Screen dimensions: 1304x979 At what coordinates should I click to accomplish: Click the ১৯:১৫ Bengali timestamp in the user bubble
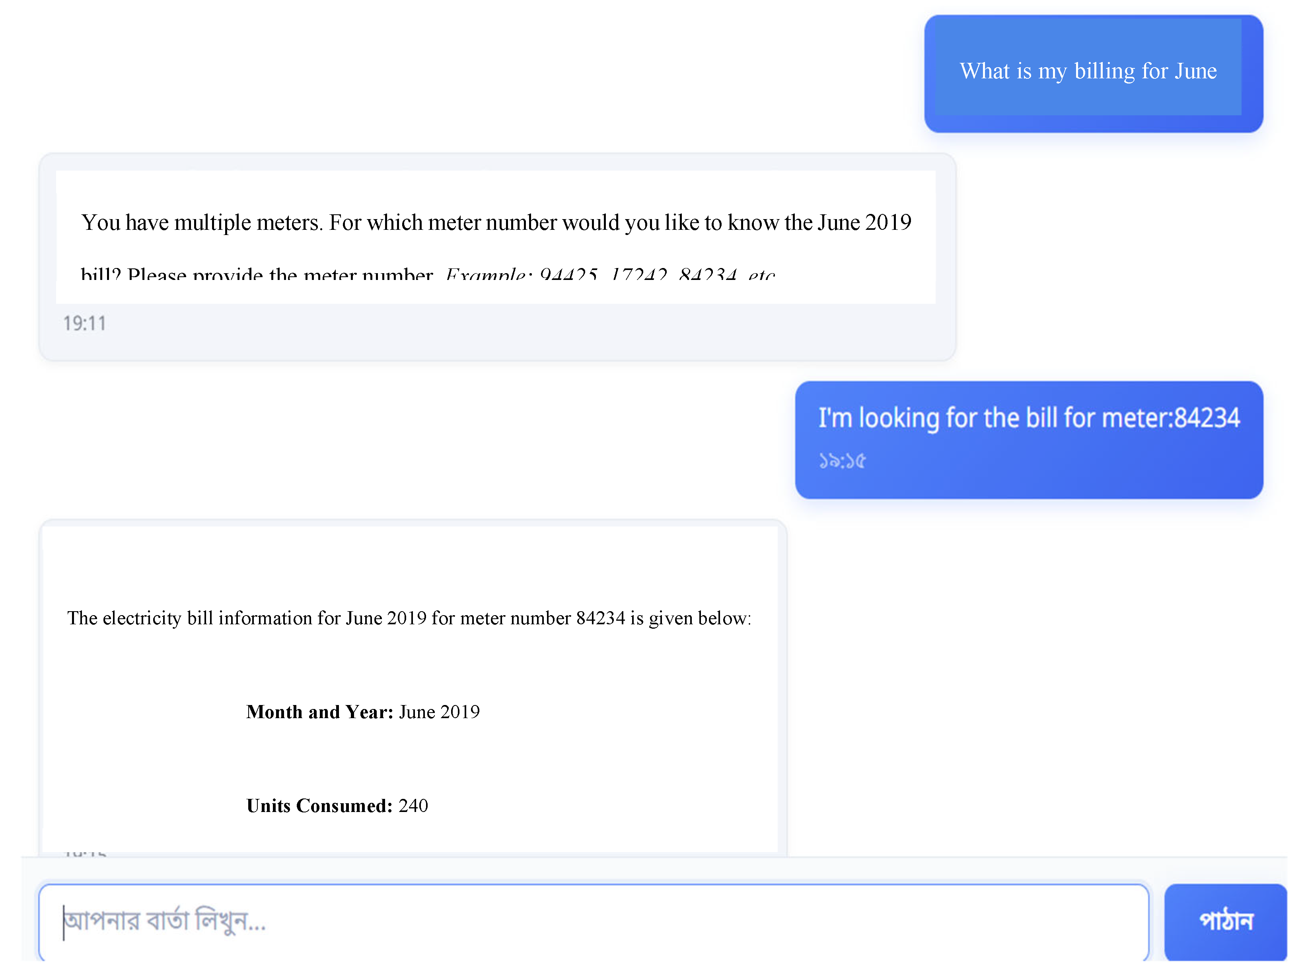[842, 461]
